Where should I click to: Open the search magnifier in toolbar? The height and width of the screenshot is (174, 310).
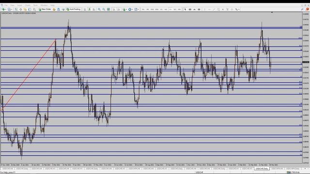(x=302, y=9)
